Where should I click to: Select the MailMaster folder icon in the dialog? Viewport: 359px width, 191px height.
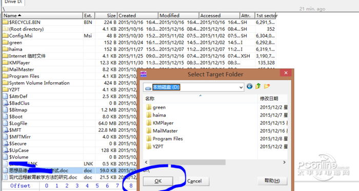[x=149, y=131]
